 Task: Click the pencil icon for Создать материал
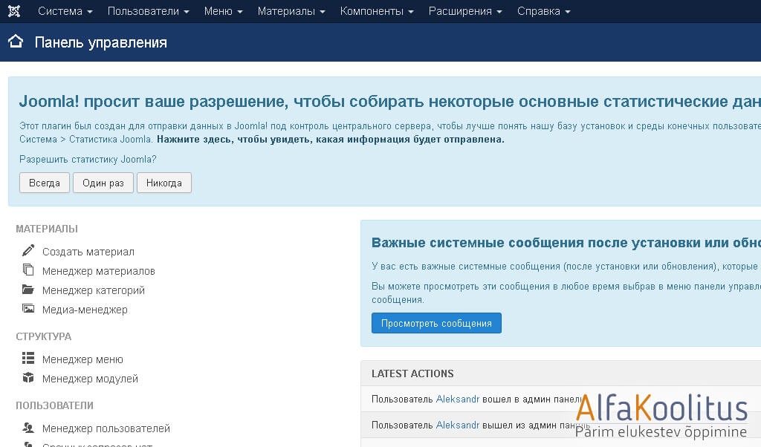click(x=28, y=251)
